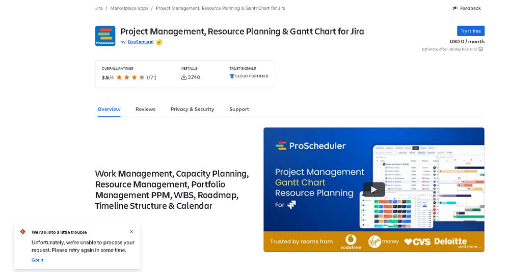Close the trouble notification with the X
The height and width of the screenshot is (272, 509).
coord(131,232)
